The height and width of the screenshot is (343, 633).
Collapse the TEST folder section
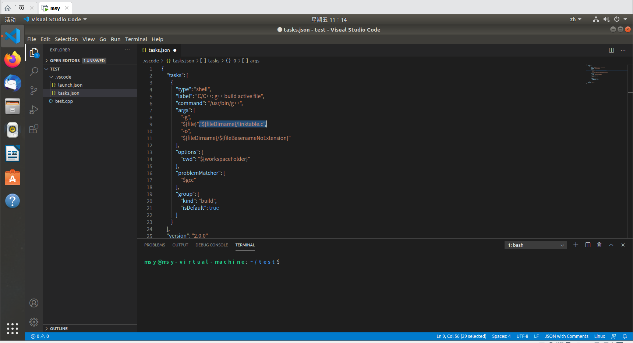point(90,69)
